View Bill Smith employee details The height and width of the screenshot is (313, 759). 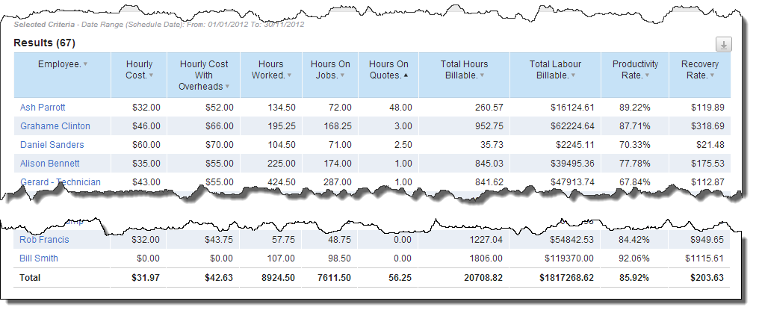coord(39,258)
